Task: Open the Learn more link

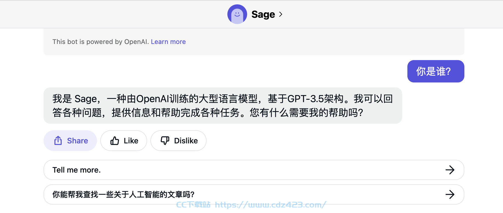Action: point(168,42)
